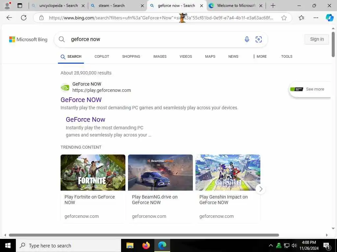Click the horizontal scrollbar thumb
Image resolution: width=337 pixels, height=252 pixels.
pos(144,235)
